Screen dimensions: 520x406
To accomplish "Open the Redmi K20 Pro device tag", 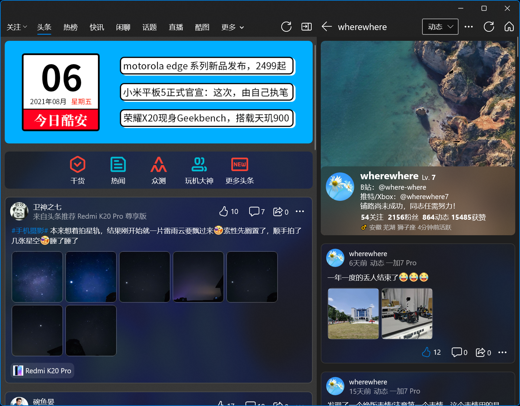I will tap(42, 371).
